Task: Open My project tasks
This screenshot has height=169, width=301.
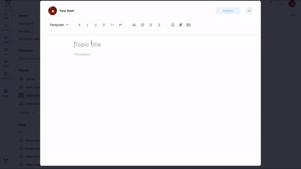Action: click(x=29, y=39)
